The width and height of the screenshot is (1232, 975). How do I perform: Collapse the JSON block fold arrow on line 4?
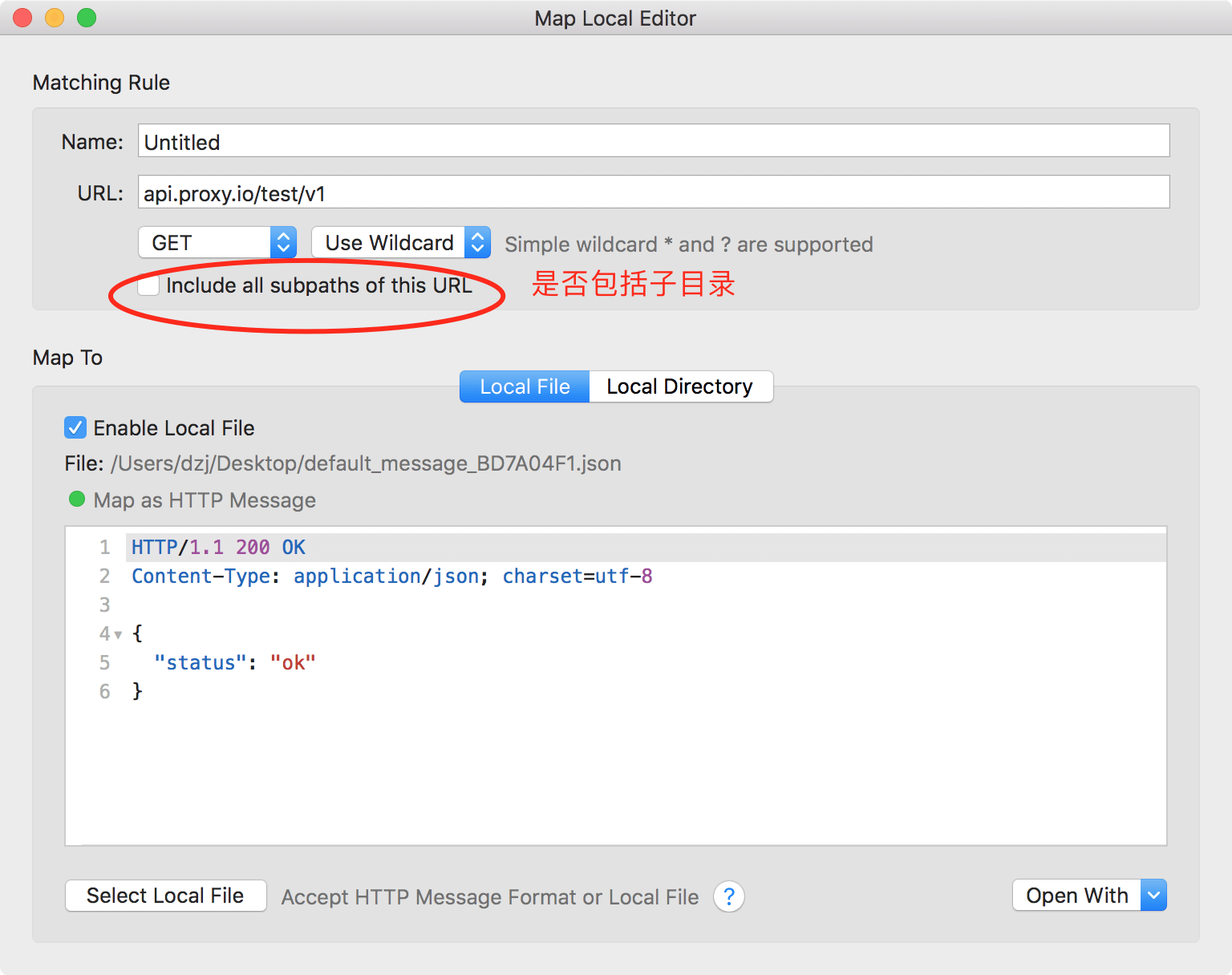(x=118, y=634)
